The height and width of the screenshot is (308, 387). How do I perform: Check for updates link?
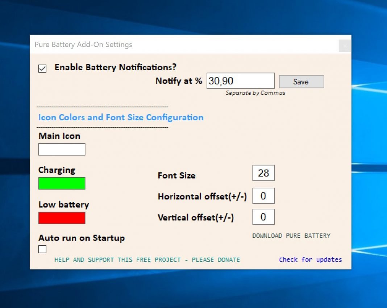(x=310, y=260)
